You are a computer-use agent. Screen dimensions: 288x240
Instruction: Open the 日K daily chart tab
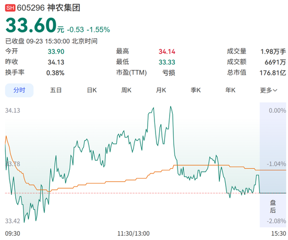coord(92,90)
